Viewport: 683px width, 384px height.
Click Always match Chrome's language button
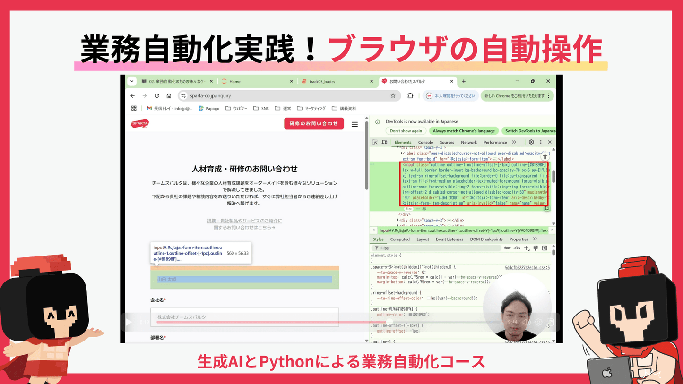pyautogui.click(x=464, y=131)
